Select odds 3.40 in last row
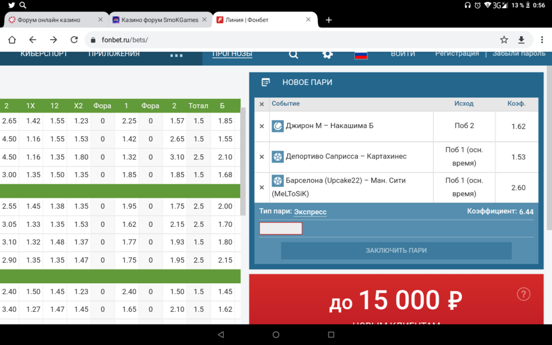This screenshot has height=345, width=552. coord(9,310)
